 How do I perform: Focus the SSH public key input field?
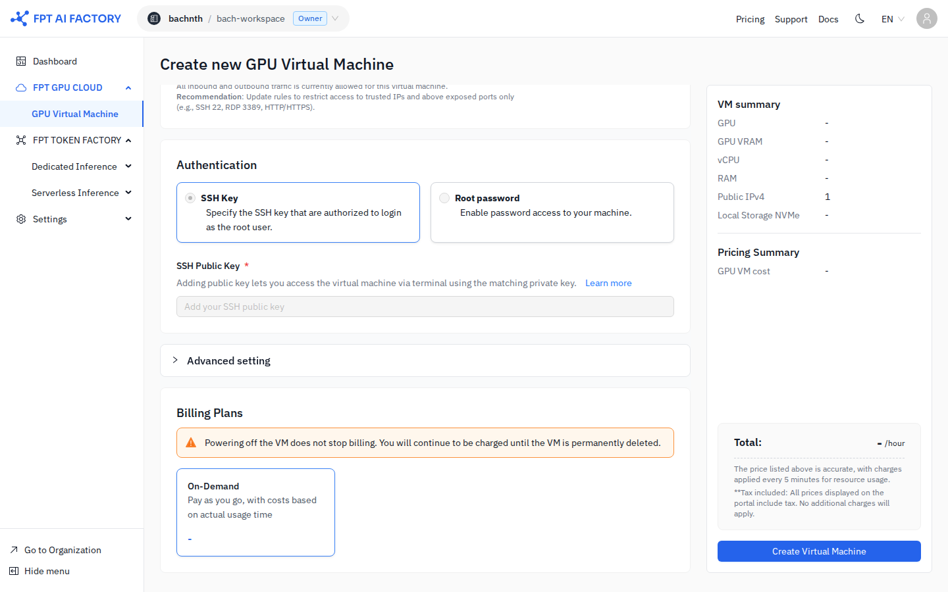(x=425, y=307)
